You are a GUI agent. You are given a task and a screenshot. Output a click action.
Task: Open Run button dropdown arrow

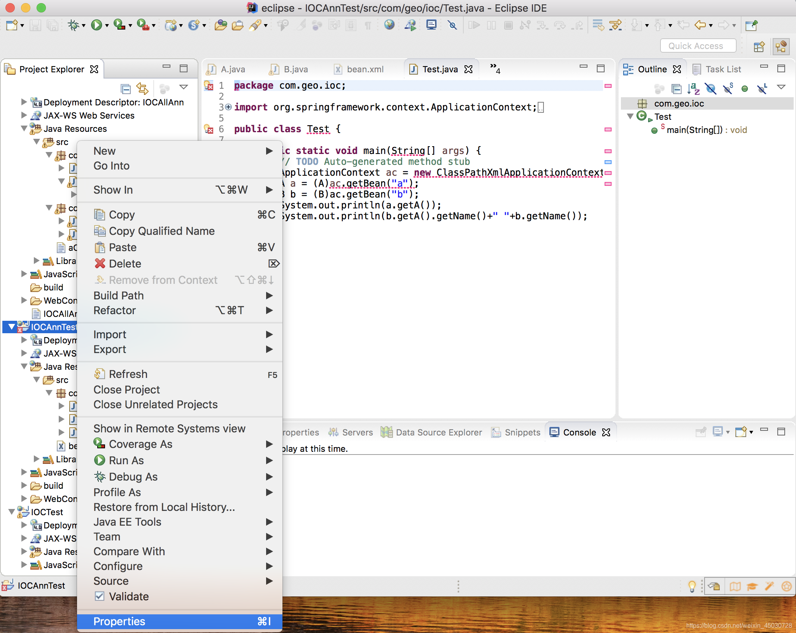coord(107,26)
